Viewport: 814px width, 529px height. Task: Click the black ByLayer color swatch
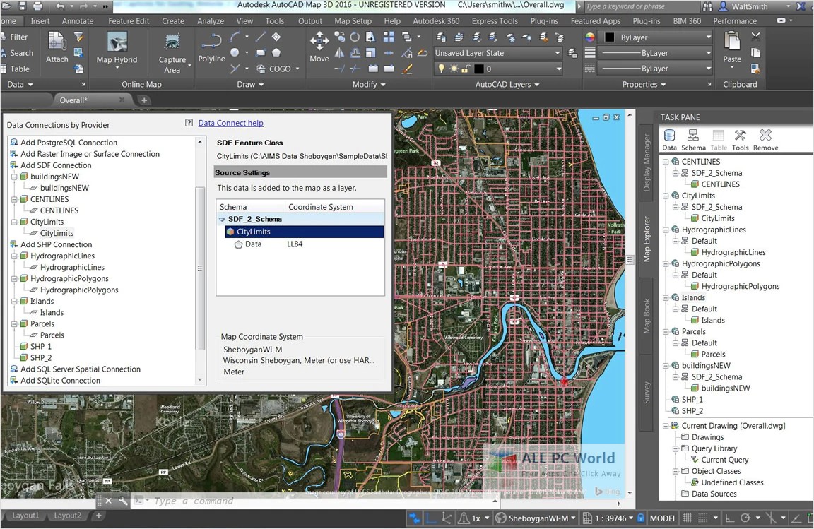point(610,37)
